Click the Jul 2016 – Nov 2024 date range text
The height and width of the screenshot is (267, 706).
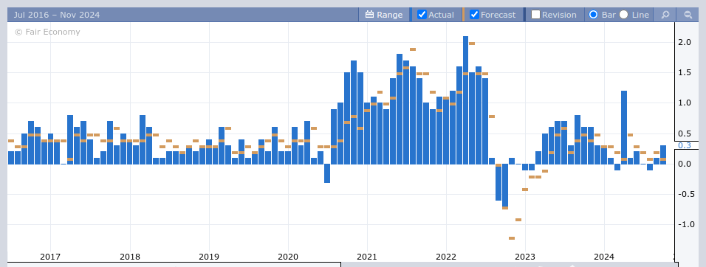[57, 15]
